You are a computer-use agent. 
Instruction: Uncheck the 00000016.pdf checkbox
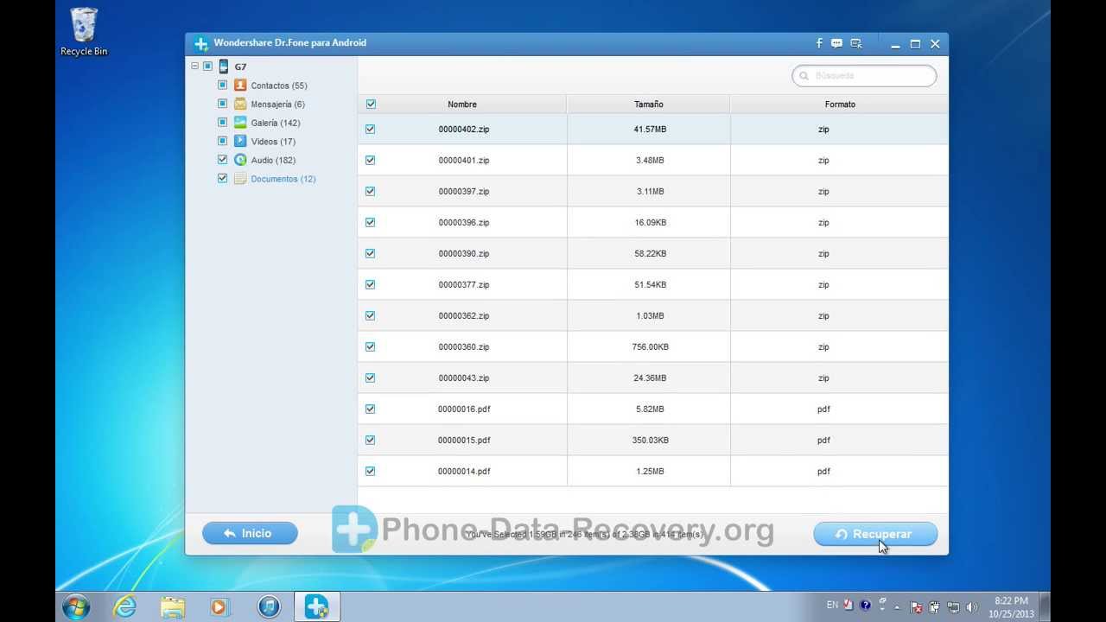371,409
